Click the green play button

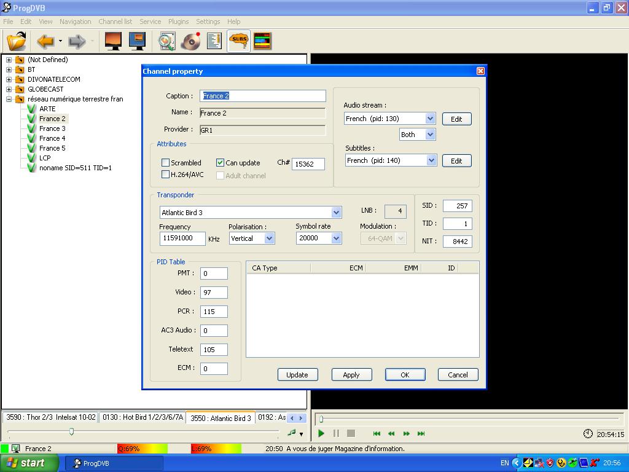click(x=321, y=433)
